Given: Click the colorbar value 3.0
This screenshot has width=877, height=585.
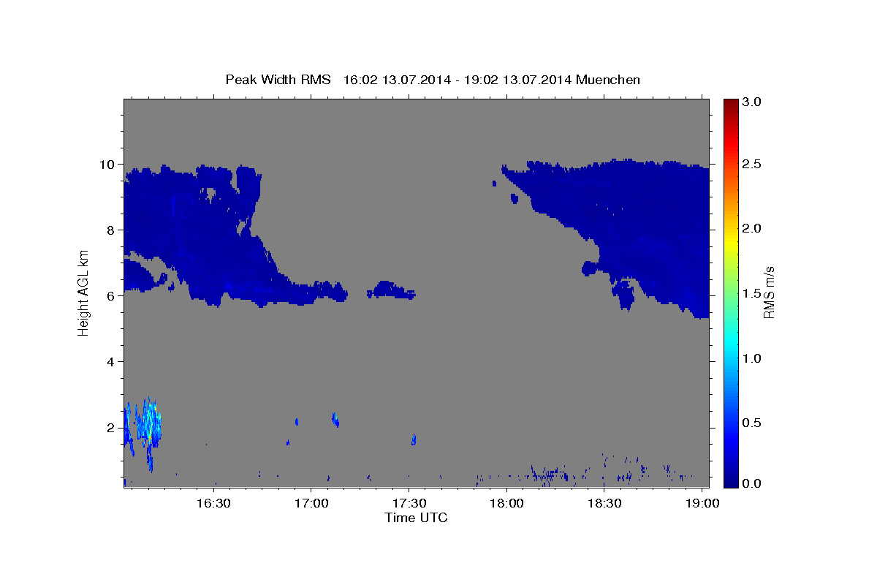Looking at the screenshot, I should coord(752,102).
